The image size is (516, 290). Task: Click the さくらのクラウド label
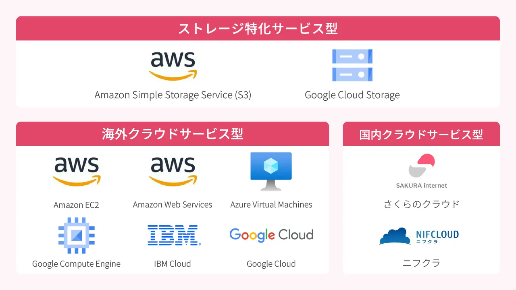422,204
